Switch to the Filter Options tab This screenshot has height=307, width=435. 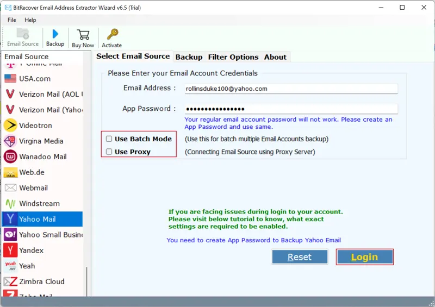[x=233, y=57]
